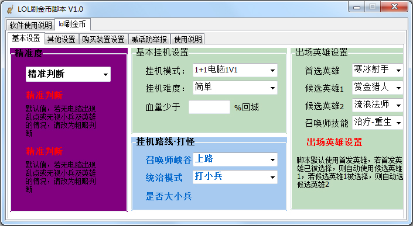Click the 首选英雄 label

coord(322,71)
